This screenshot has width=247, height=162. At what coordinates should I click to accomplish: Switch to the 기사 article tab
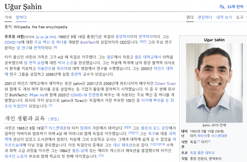(x=8, y=17)
